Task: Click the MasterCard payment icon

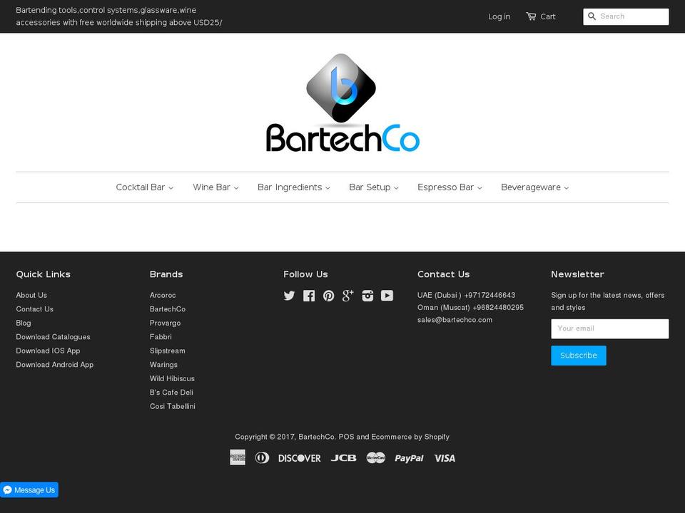Action: pyautogui.click(x=376, y=457)
